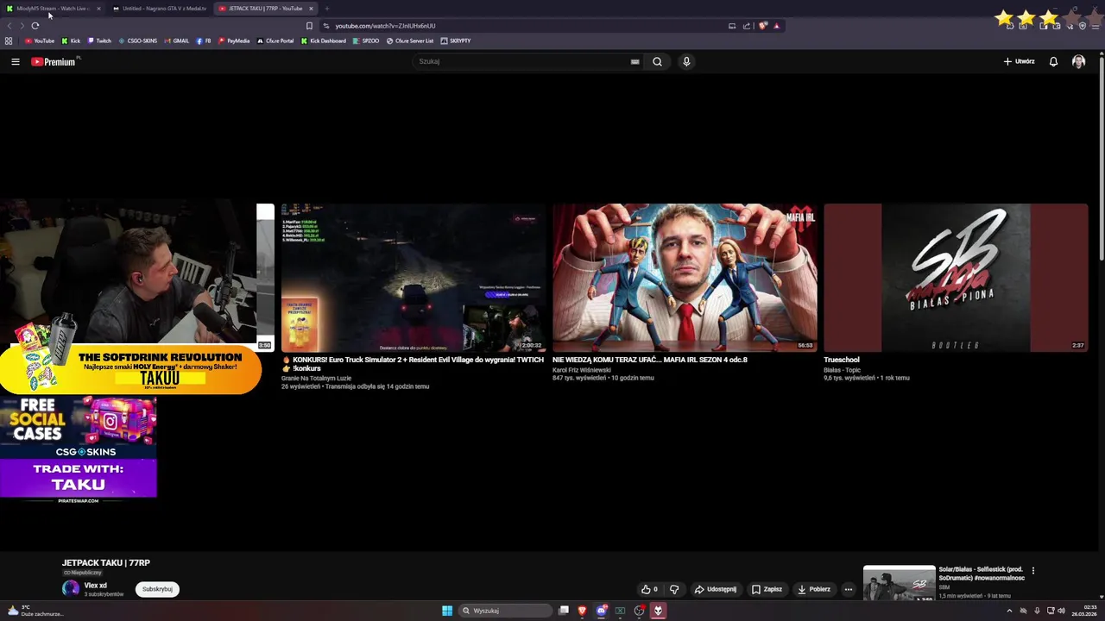Click the search magnifier button
The height and width of the screenshot is (621, 1105).
[657, 61]
